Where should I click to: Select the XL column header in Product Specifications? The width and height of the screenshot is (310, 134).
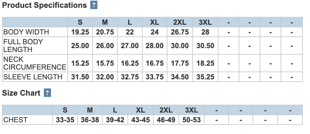(155, 22)
